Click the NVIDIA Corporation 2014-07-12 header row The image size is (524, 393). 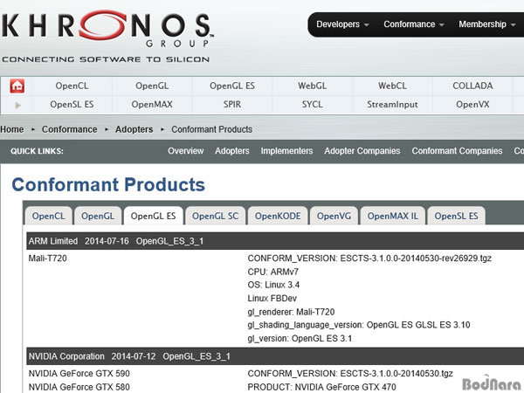click(275, 356)
